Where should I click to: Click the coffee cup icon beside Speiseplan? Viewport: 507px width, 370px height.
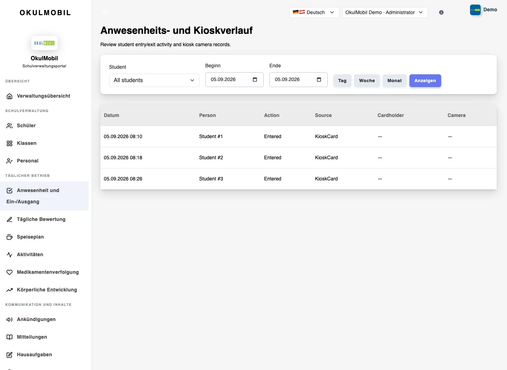point(10,237)
